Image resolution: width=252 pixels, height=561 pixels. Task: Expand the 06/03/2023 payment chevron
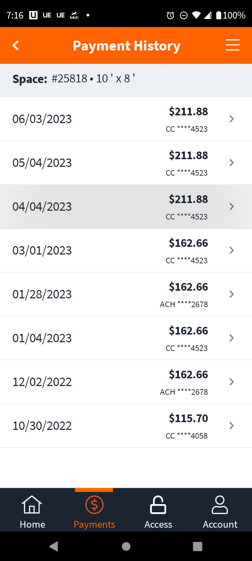[x=231, y=119]
